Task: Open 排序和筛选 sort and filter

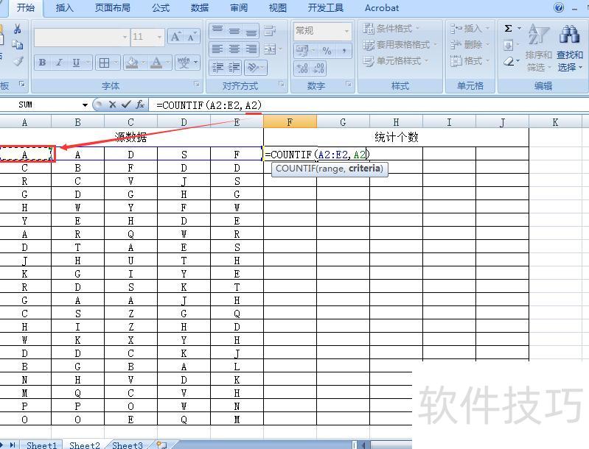Action: (x=538, y=47)
